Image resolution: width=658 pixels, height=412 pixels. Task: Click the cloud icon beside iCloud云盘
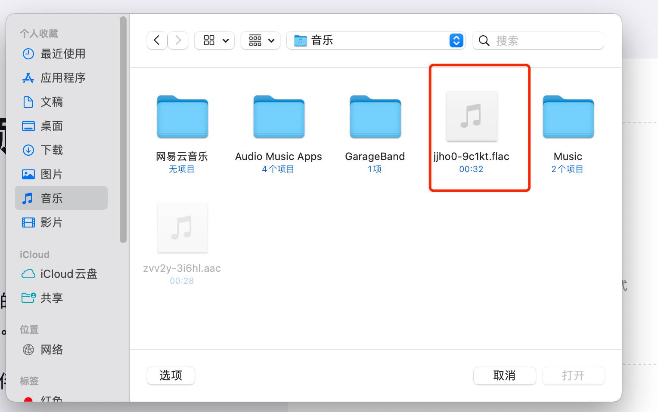coord(28,274)
